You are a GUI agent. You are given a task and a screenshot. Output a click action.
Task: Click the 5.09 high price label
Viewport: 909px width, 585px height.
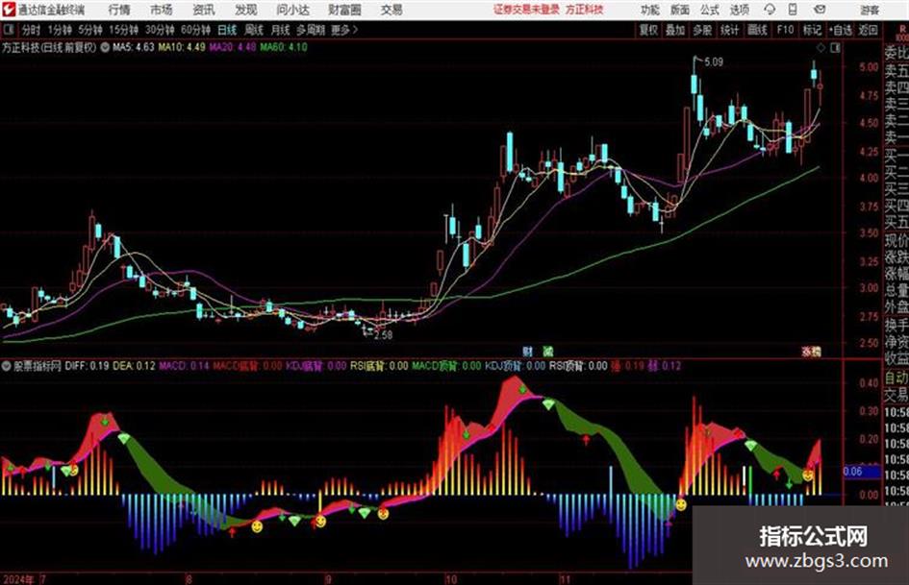pyautogui.click(x=714, y=62)
